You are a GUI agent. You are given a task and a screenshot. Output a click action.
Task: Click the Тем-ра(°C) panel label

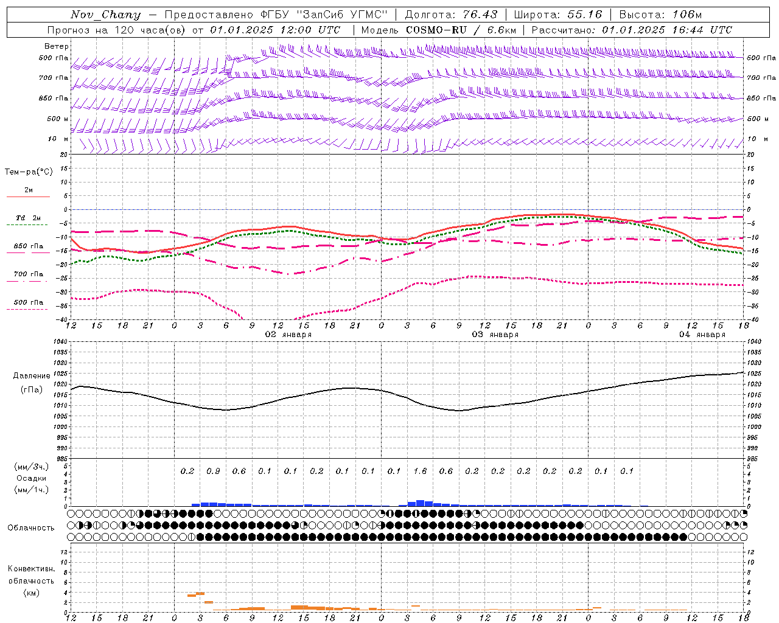(29, 172)
